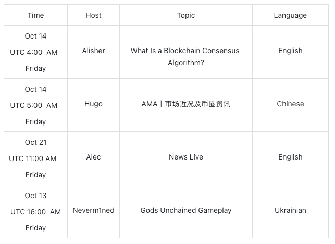Select the AMA Chinese-text topic cell
The image size is (335, 244).
click(185, 104)
